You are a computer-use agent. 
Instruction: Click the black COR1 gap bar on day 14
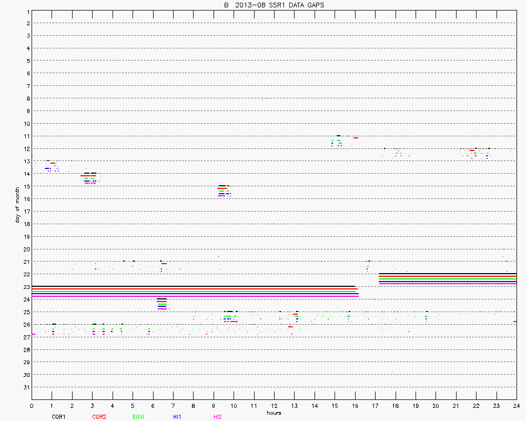click(90, 173)
